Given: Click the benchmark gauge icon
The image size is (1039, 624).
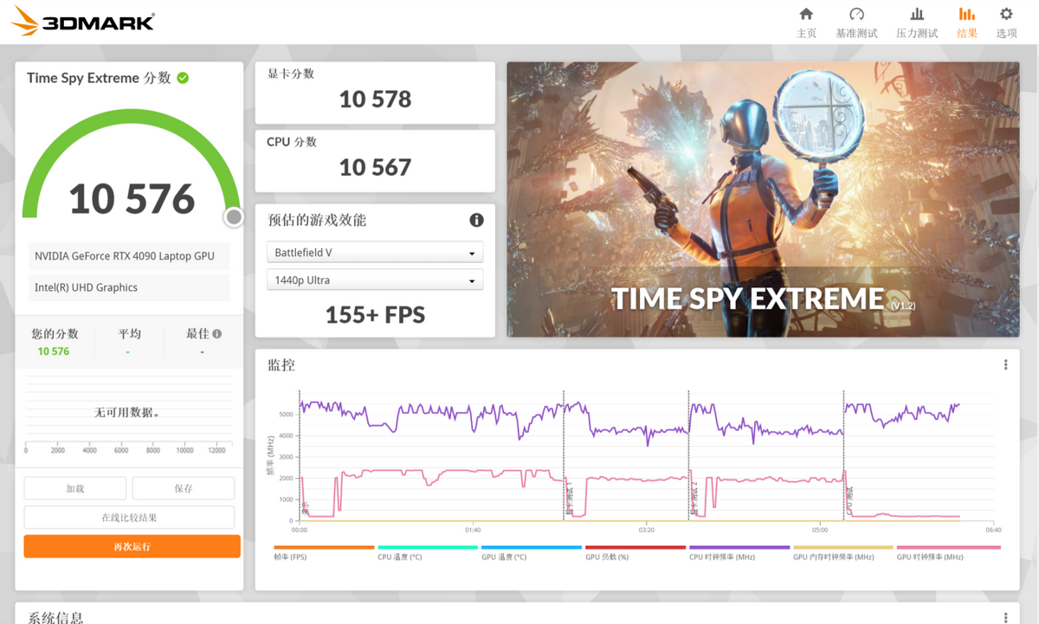Looking at the screenshot, I should pyautogui.click(x=856, y=14).
